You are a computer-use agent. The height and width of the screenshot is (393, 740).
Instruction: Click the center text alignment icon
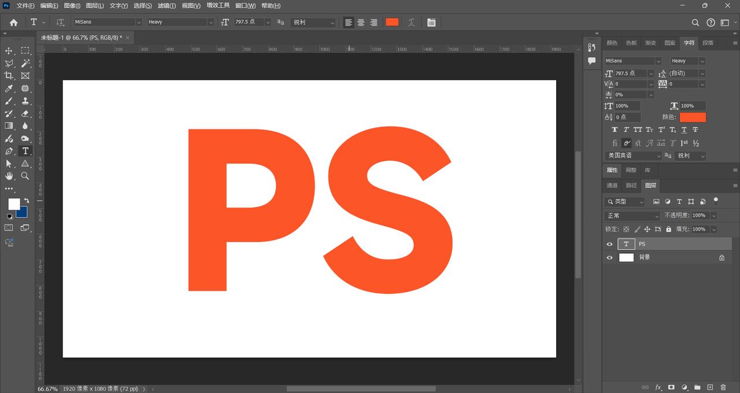tap(361, 22)
